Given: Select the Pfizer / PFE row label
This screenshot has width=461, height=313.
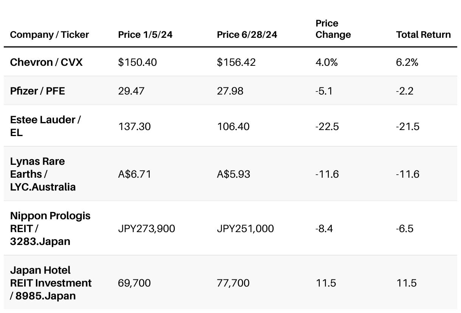Looking at the screenshot, I should tap(37, 91).
